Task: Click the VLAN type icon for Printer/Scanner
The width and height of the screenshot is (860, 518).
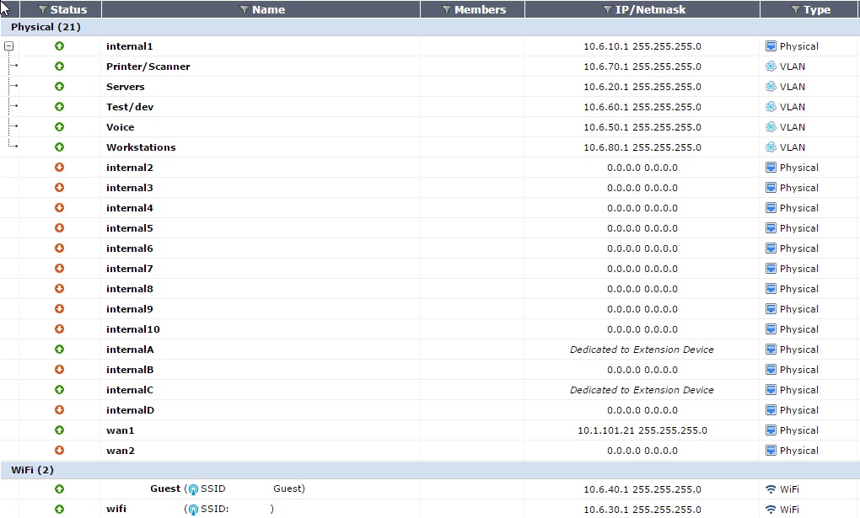Action: tap(771, 67)
